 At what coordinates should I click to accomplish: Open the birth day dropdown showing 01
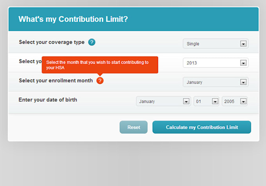pos(206,101)
